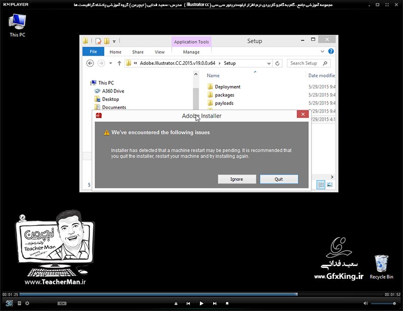Click navigation pane scroll up arrow
403x311 pixels.
[x=196, y=74]
